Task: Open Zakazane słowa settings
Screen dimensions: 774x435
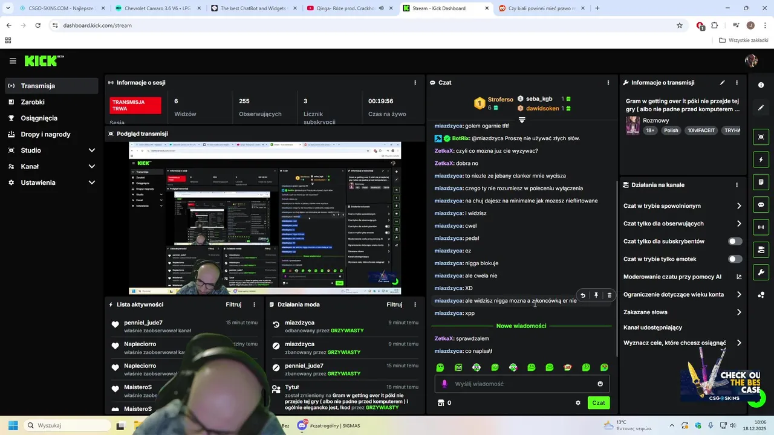Action: 683,312
